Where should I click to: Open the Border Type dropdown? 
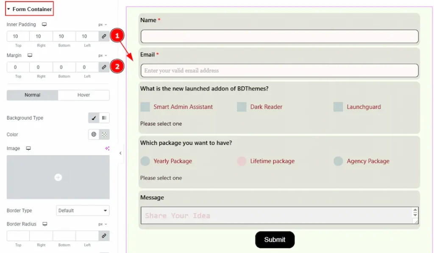(83, 211)
